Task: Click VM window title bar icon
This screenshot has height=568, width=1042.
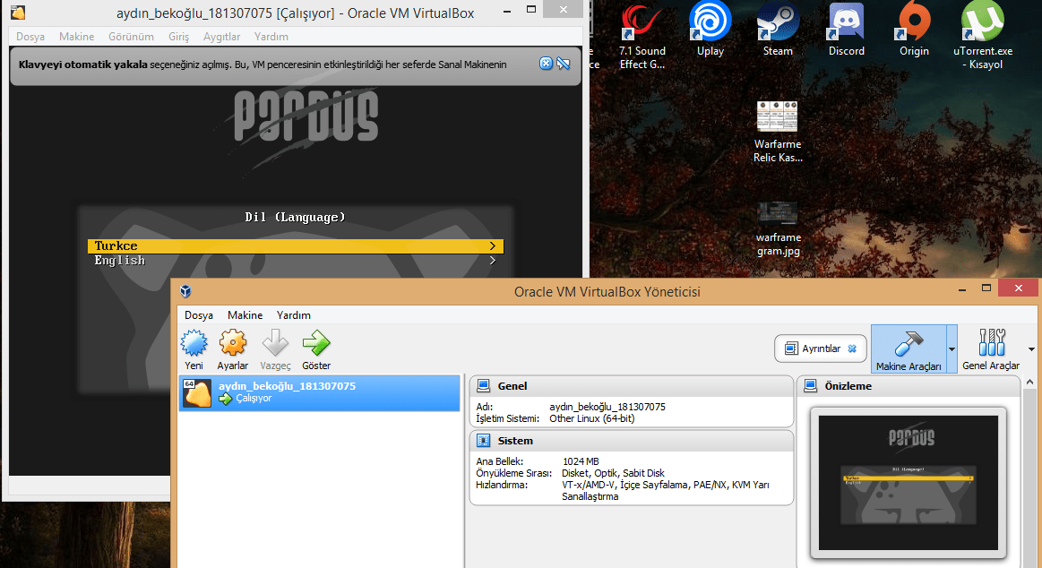Action: tap(18, 13)
